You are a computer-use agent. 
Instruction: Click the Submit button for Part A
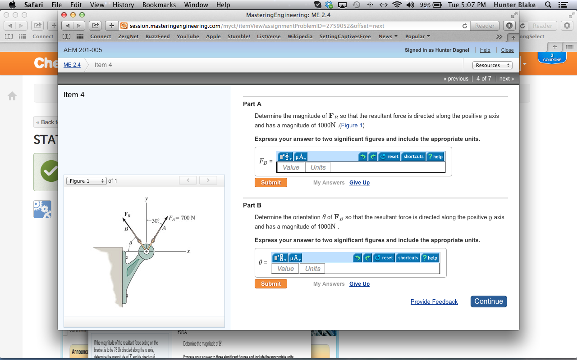click(x=270, y=182)
